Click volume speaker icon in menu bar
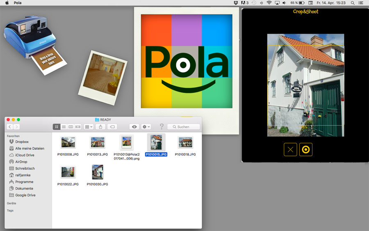This screenshot has height=231, width=369. 284,3
